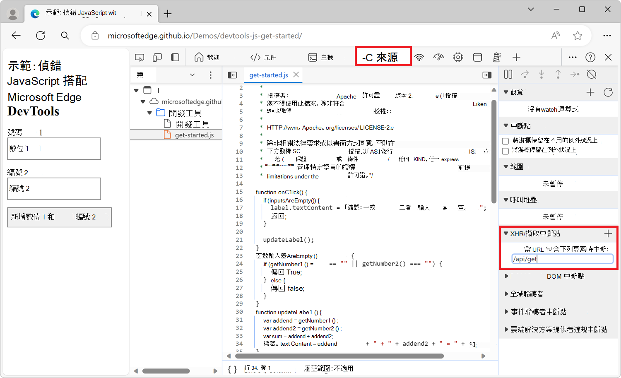Enable pause on caught exceptions checkbox
Image resolution: width=621 pixels, height=378 pixels.
click(x=505, y=151)
